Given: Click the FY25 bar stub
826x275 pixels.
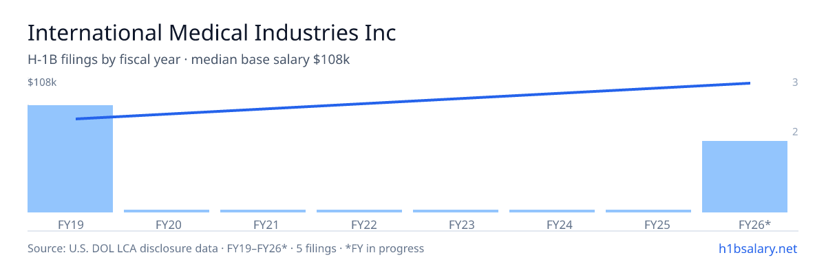Looking at the screenshot, I should [648, 211].
